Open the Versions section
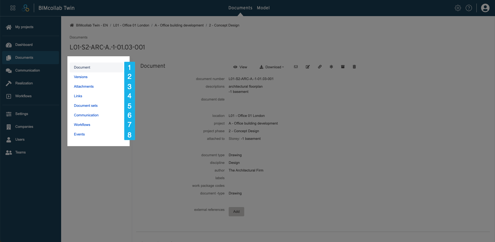The image size is (495, 242). 81,77
